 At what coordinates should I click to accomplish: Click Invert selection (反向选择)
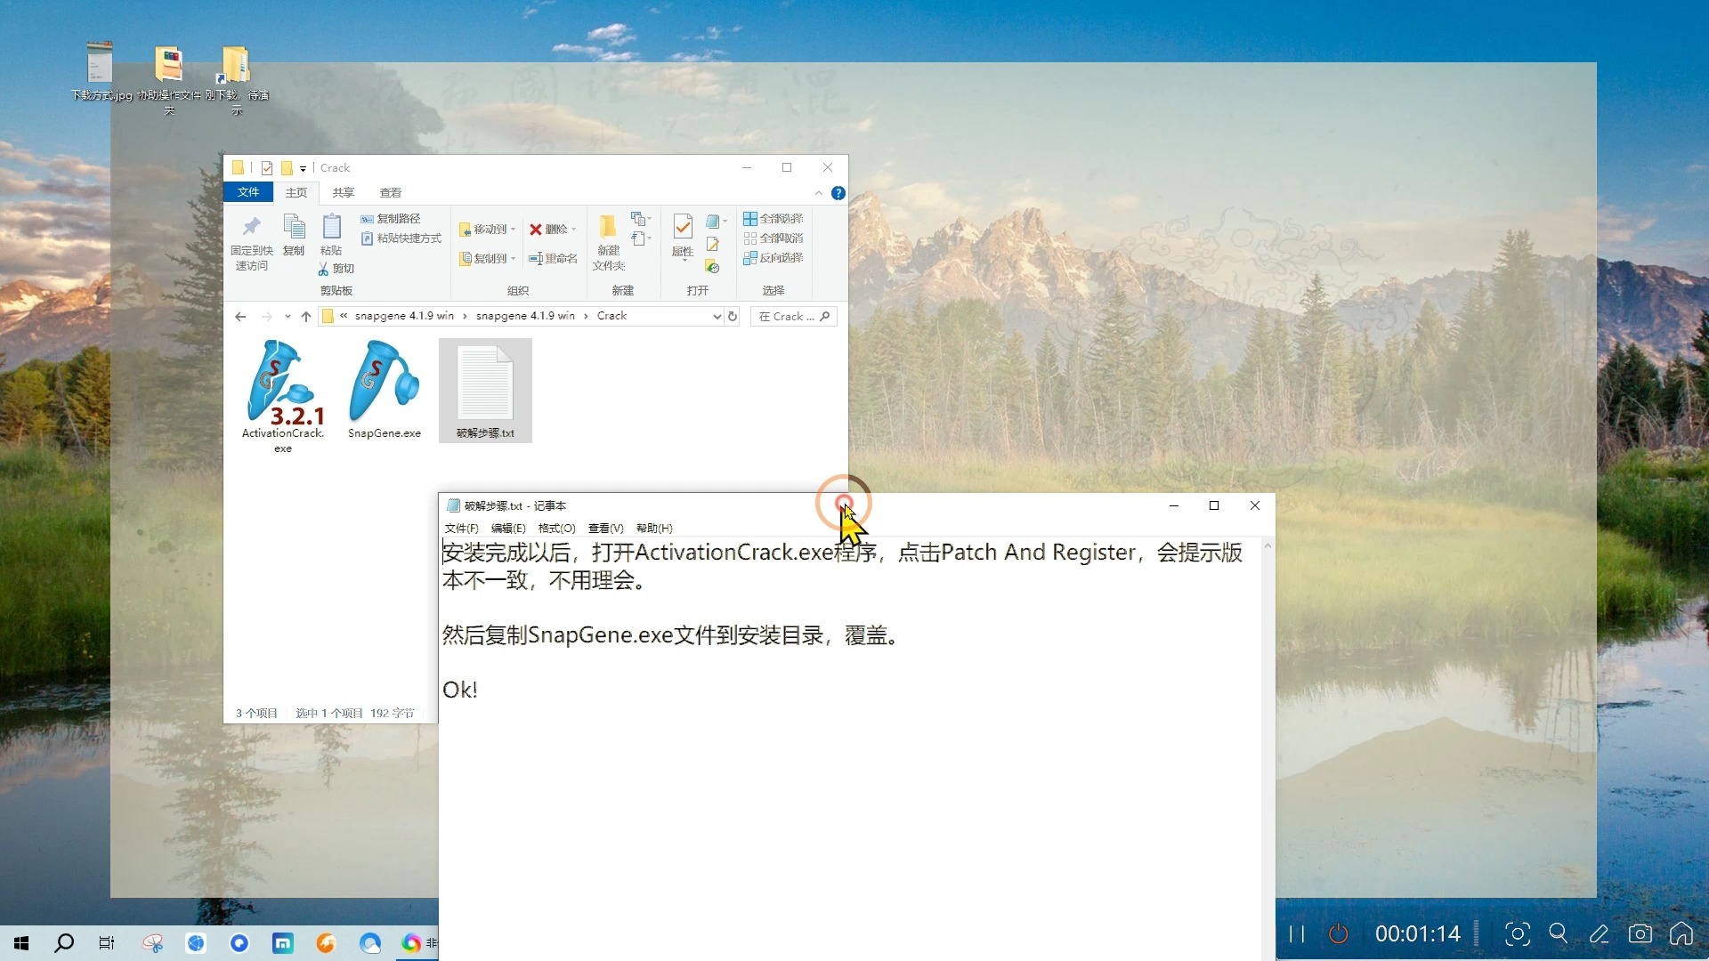click(x=773, y=258)
